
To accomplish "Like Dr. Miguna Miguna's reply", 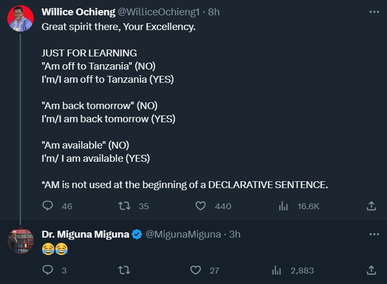I will click(196, 270).
